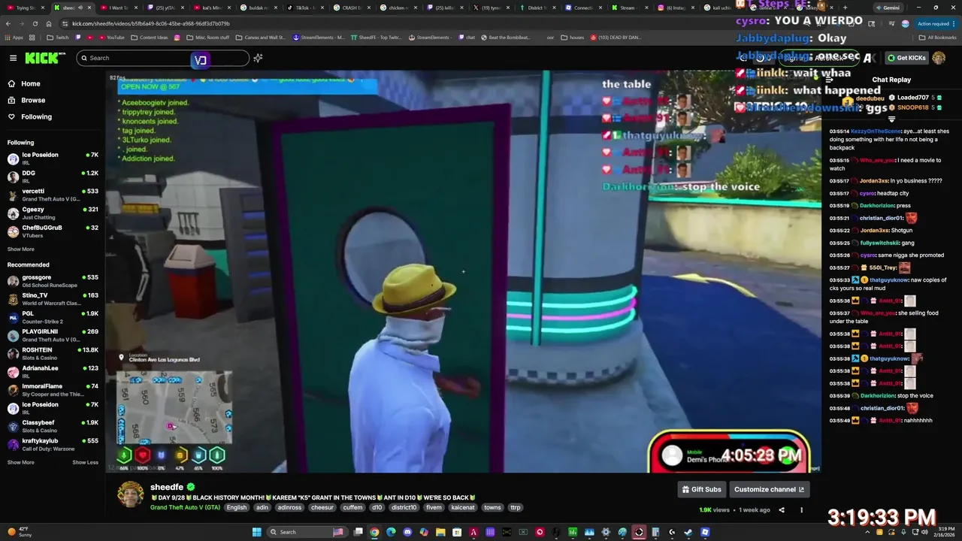Open followed channel ChefBuGGruB
Viewport: 962px width, 541px height.
(53, 231)
